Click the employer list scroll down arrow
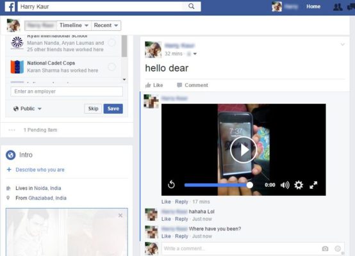 click(124, 79)
